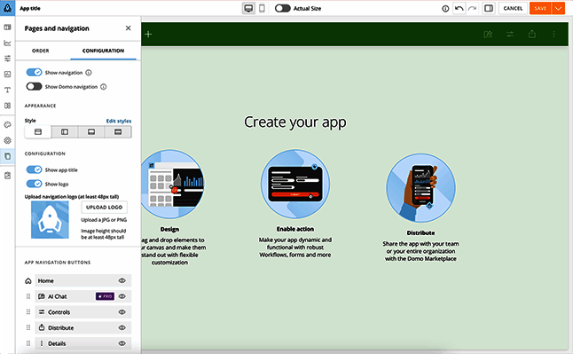
Task: Enable Show Domo navigation toggle
Action: (34, 87)
